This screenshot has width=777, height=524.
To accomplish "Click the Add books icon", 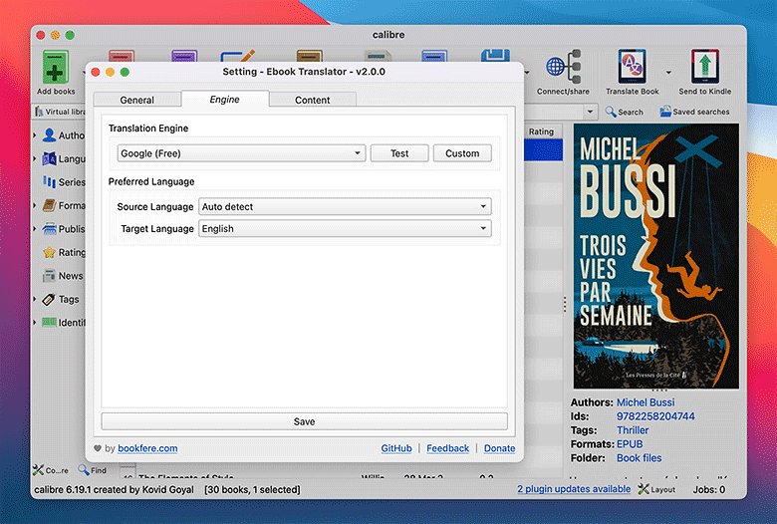I will click(55, 68).
